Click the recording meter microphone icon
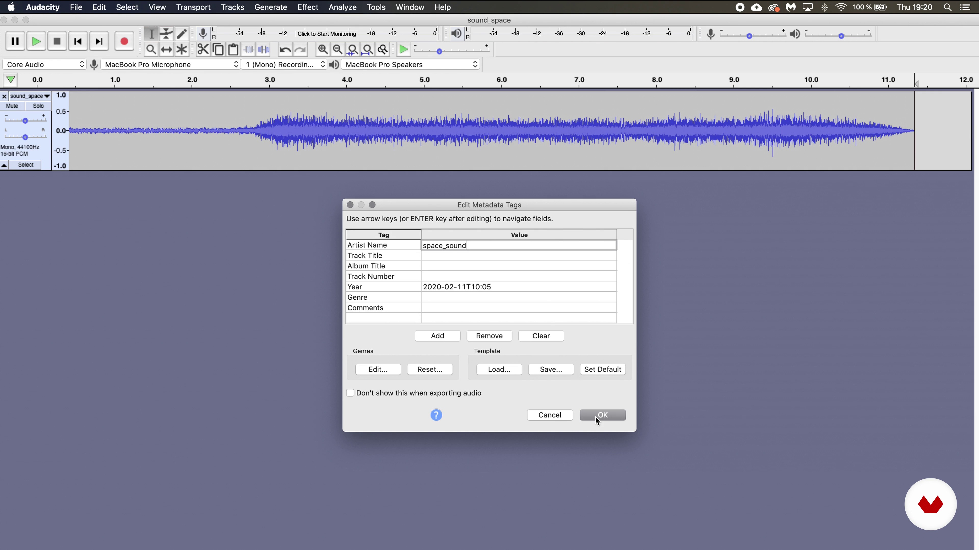 (203, 34)
